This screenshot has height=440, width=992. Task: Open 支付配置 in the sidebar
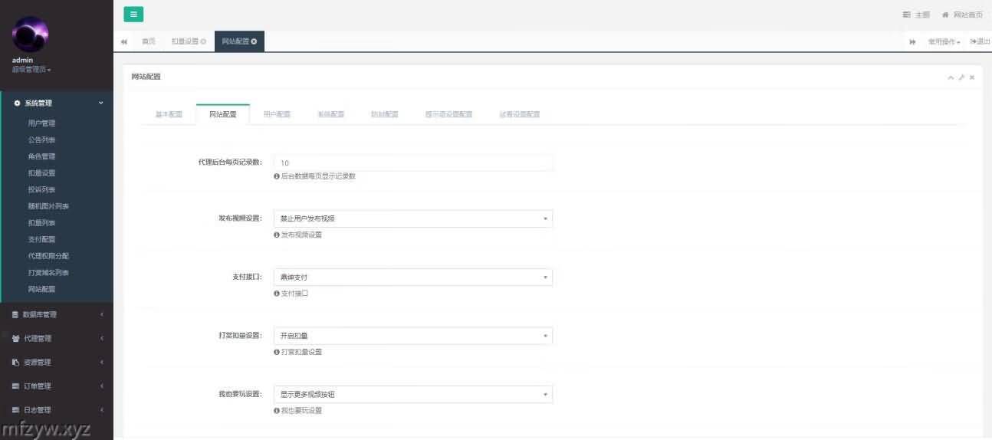pyautogui.click(x=41, y=239)
